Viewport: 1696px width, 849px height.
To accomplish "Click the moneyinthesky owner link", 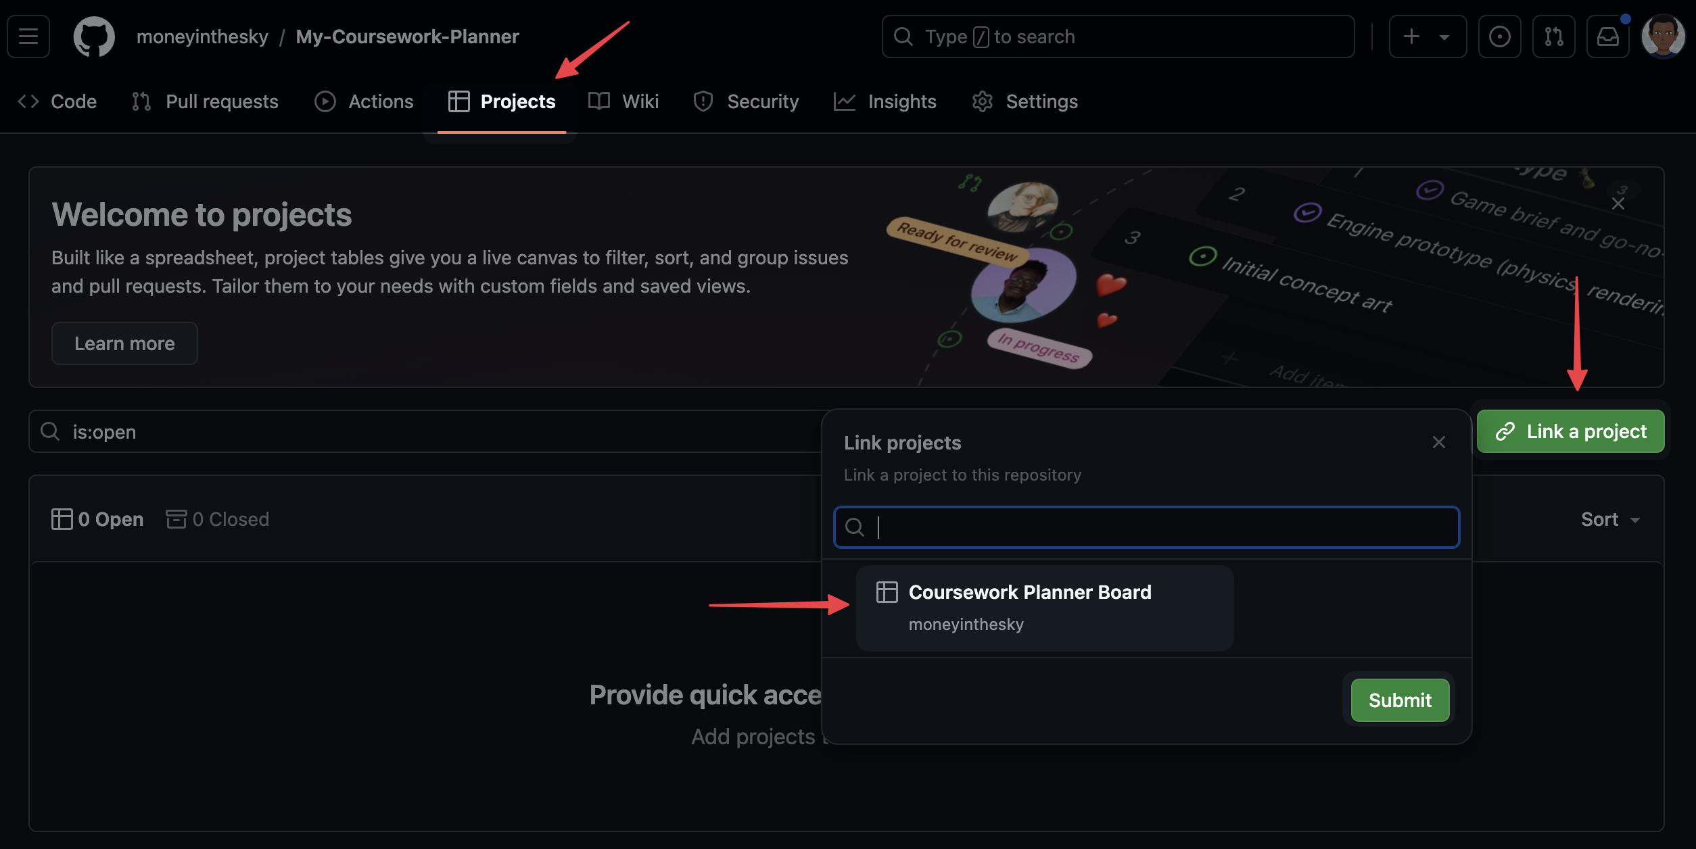I will point(202,37).
